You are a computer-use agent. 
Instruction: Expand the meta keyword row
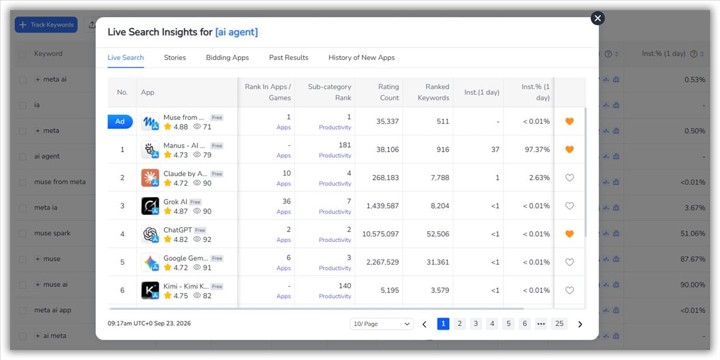[x=38, y=131]
